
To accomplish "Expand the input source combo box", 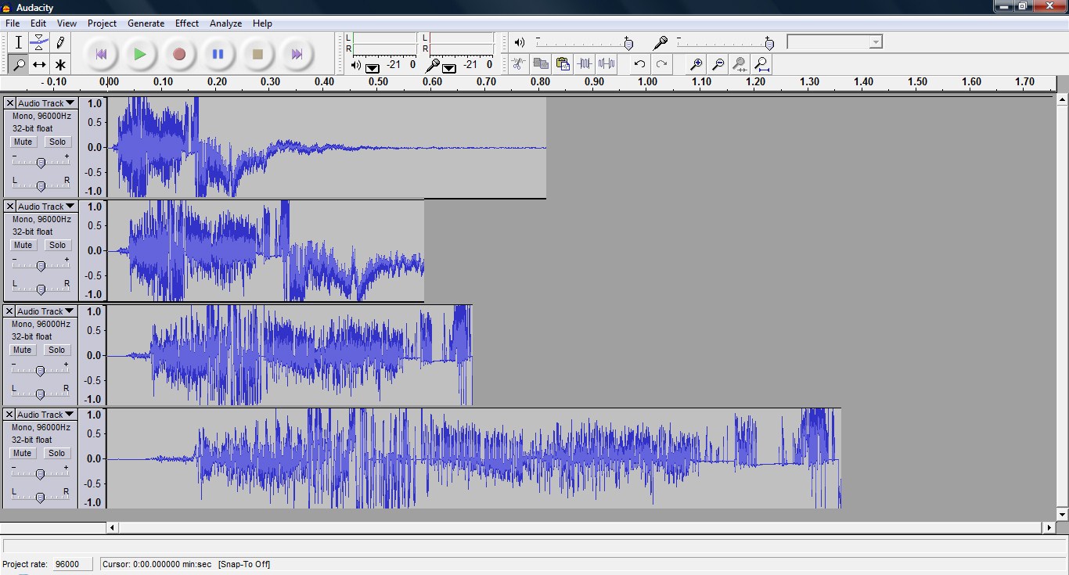I will [x=875, y=41].
